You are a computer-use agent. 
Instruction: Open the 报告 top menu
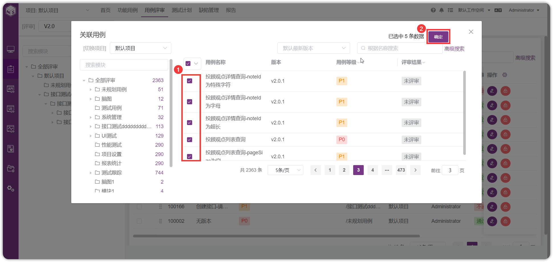(x=231, y=10)
